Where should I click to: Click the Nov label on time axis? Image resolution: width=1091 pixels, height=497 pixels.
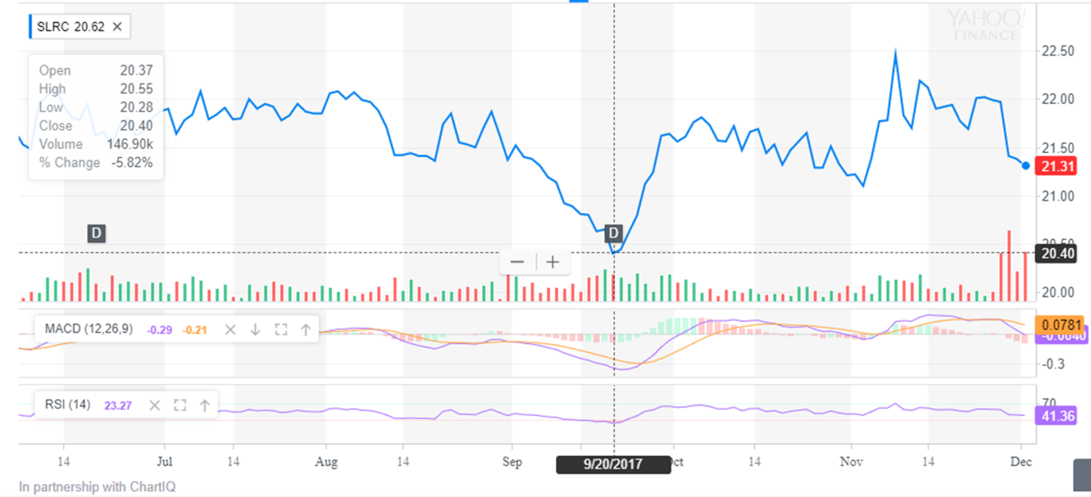[x=851, y=462]
